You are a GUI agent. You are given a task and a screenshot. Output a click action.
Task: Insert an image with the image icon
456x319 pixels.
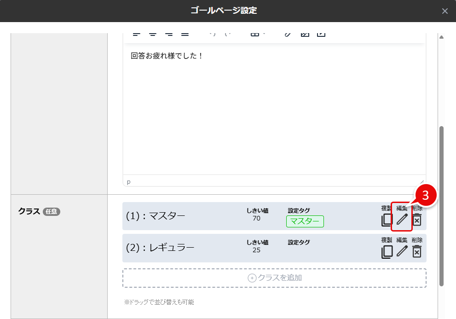(304, 34)
